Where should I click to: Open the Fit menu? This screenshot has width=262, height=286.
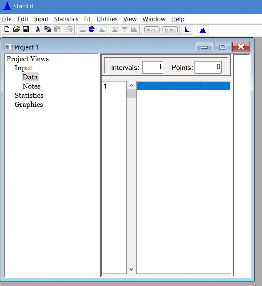[87, 19]
